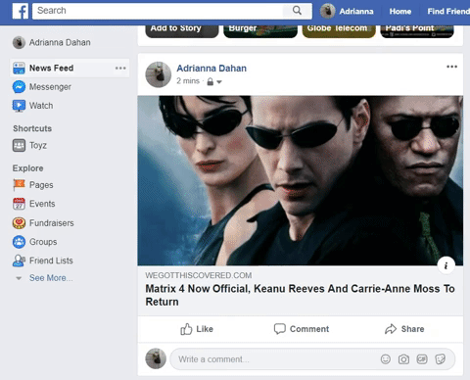This screenshot has height=380, width=470.
Task: Open Groups under Explore
Action: click(43, 242)
